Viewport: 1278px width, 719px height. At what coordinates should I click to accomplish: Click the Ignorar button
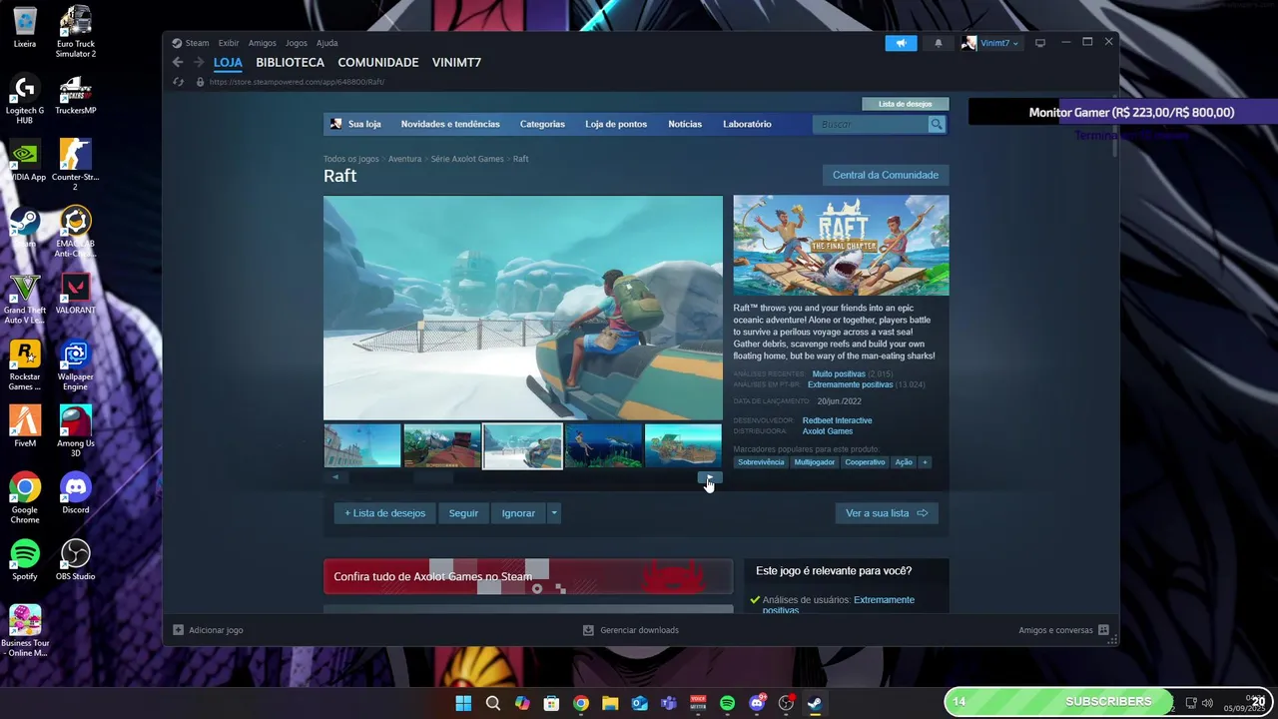pyautogui.click(x=518, y=513)
